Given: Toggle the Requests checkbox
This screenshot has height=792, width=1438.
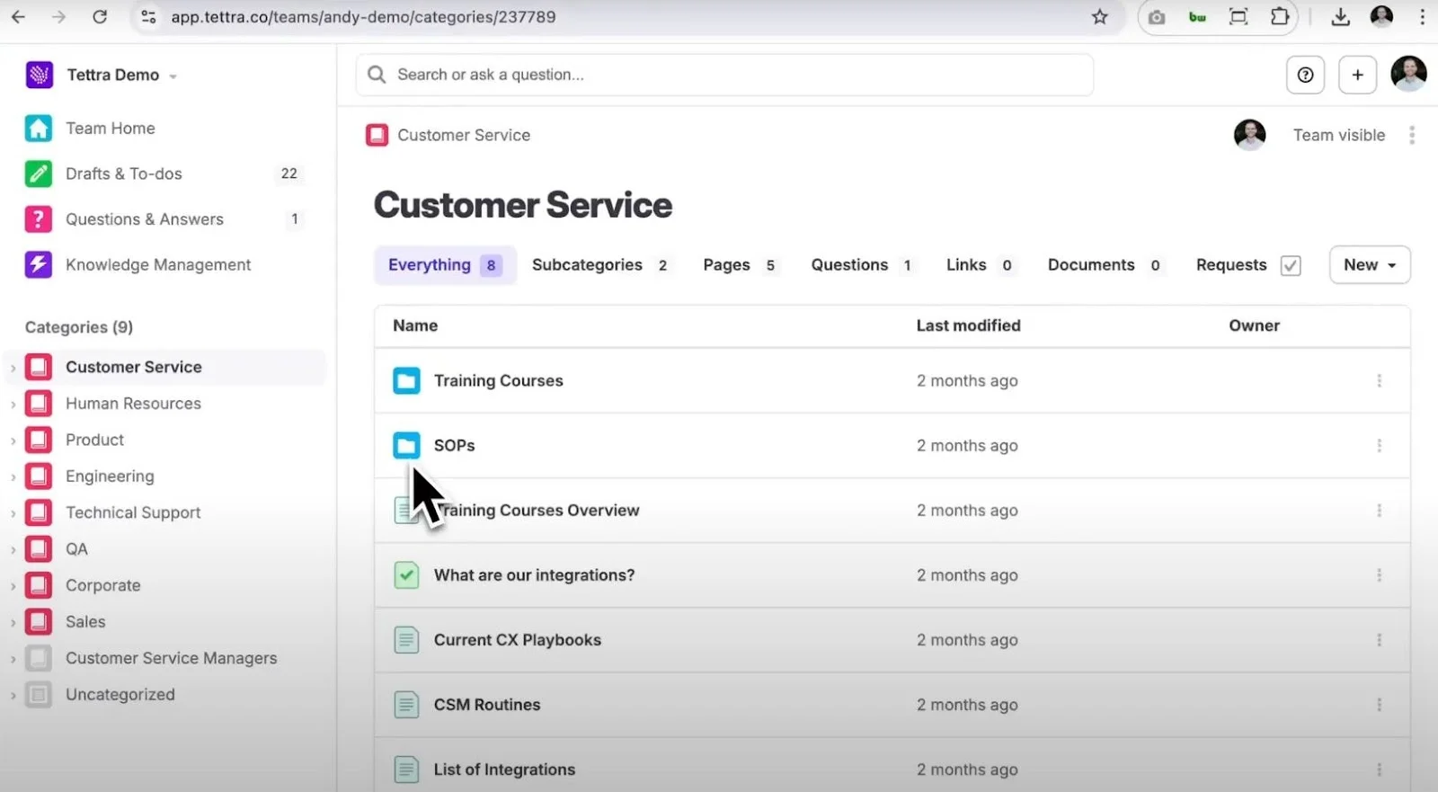Looking at the screenshot, I should point(1291,265).
